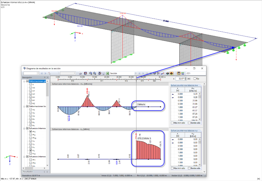Uncheck the mx internal forces checkbox

[31, 131]
